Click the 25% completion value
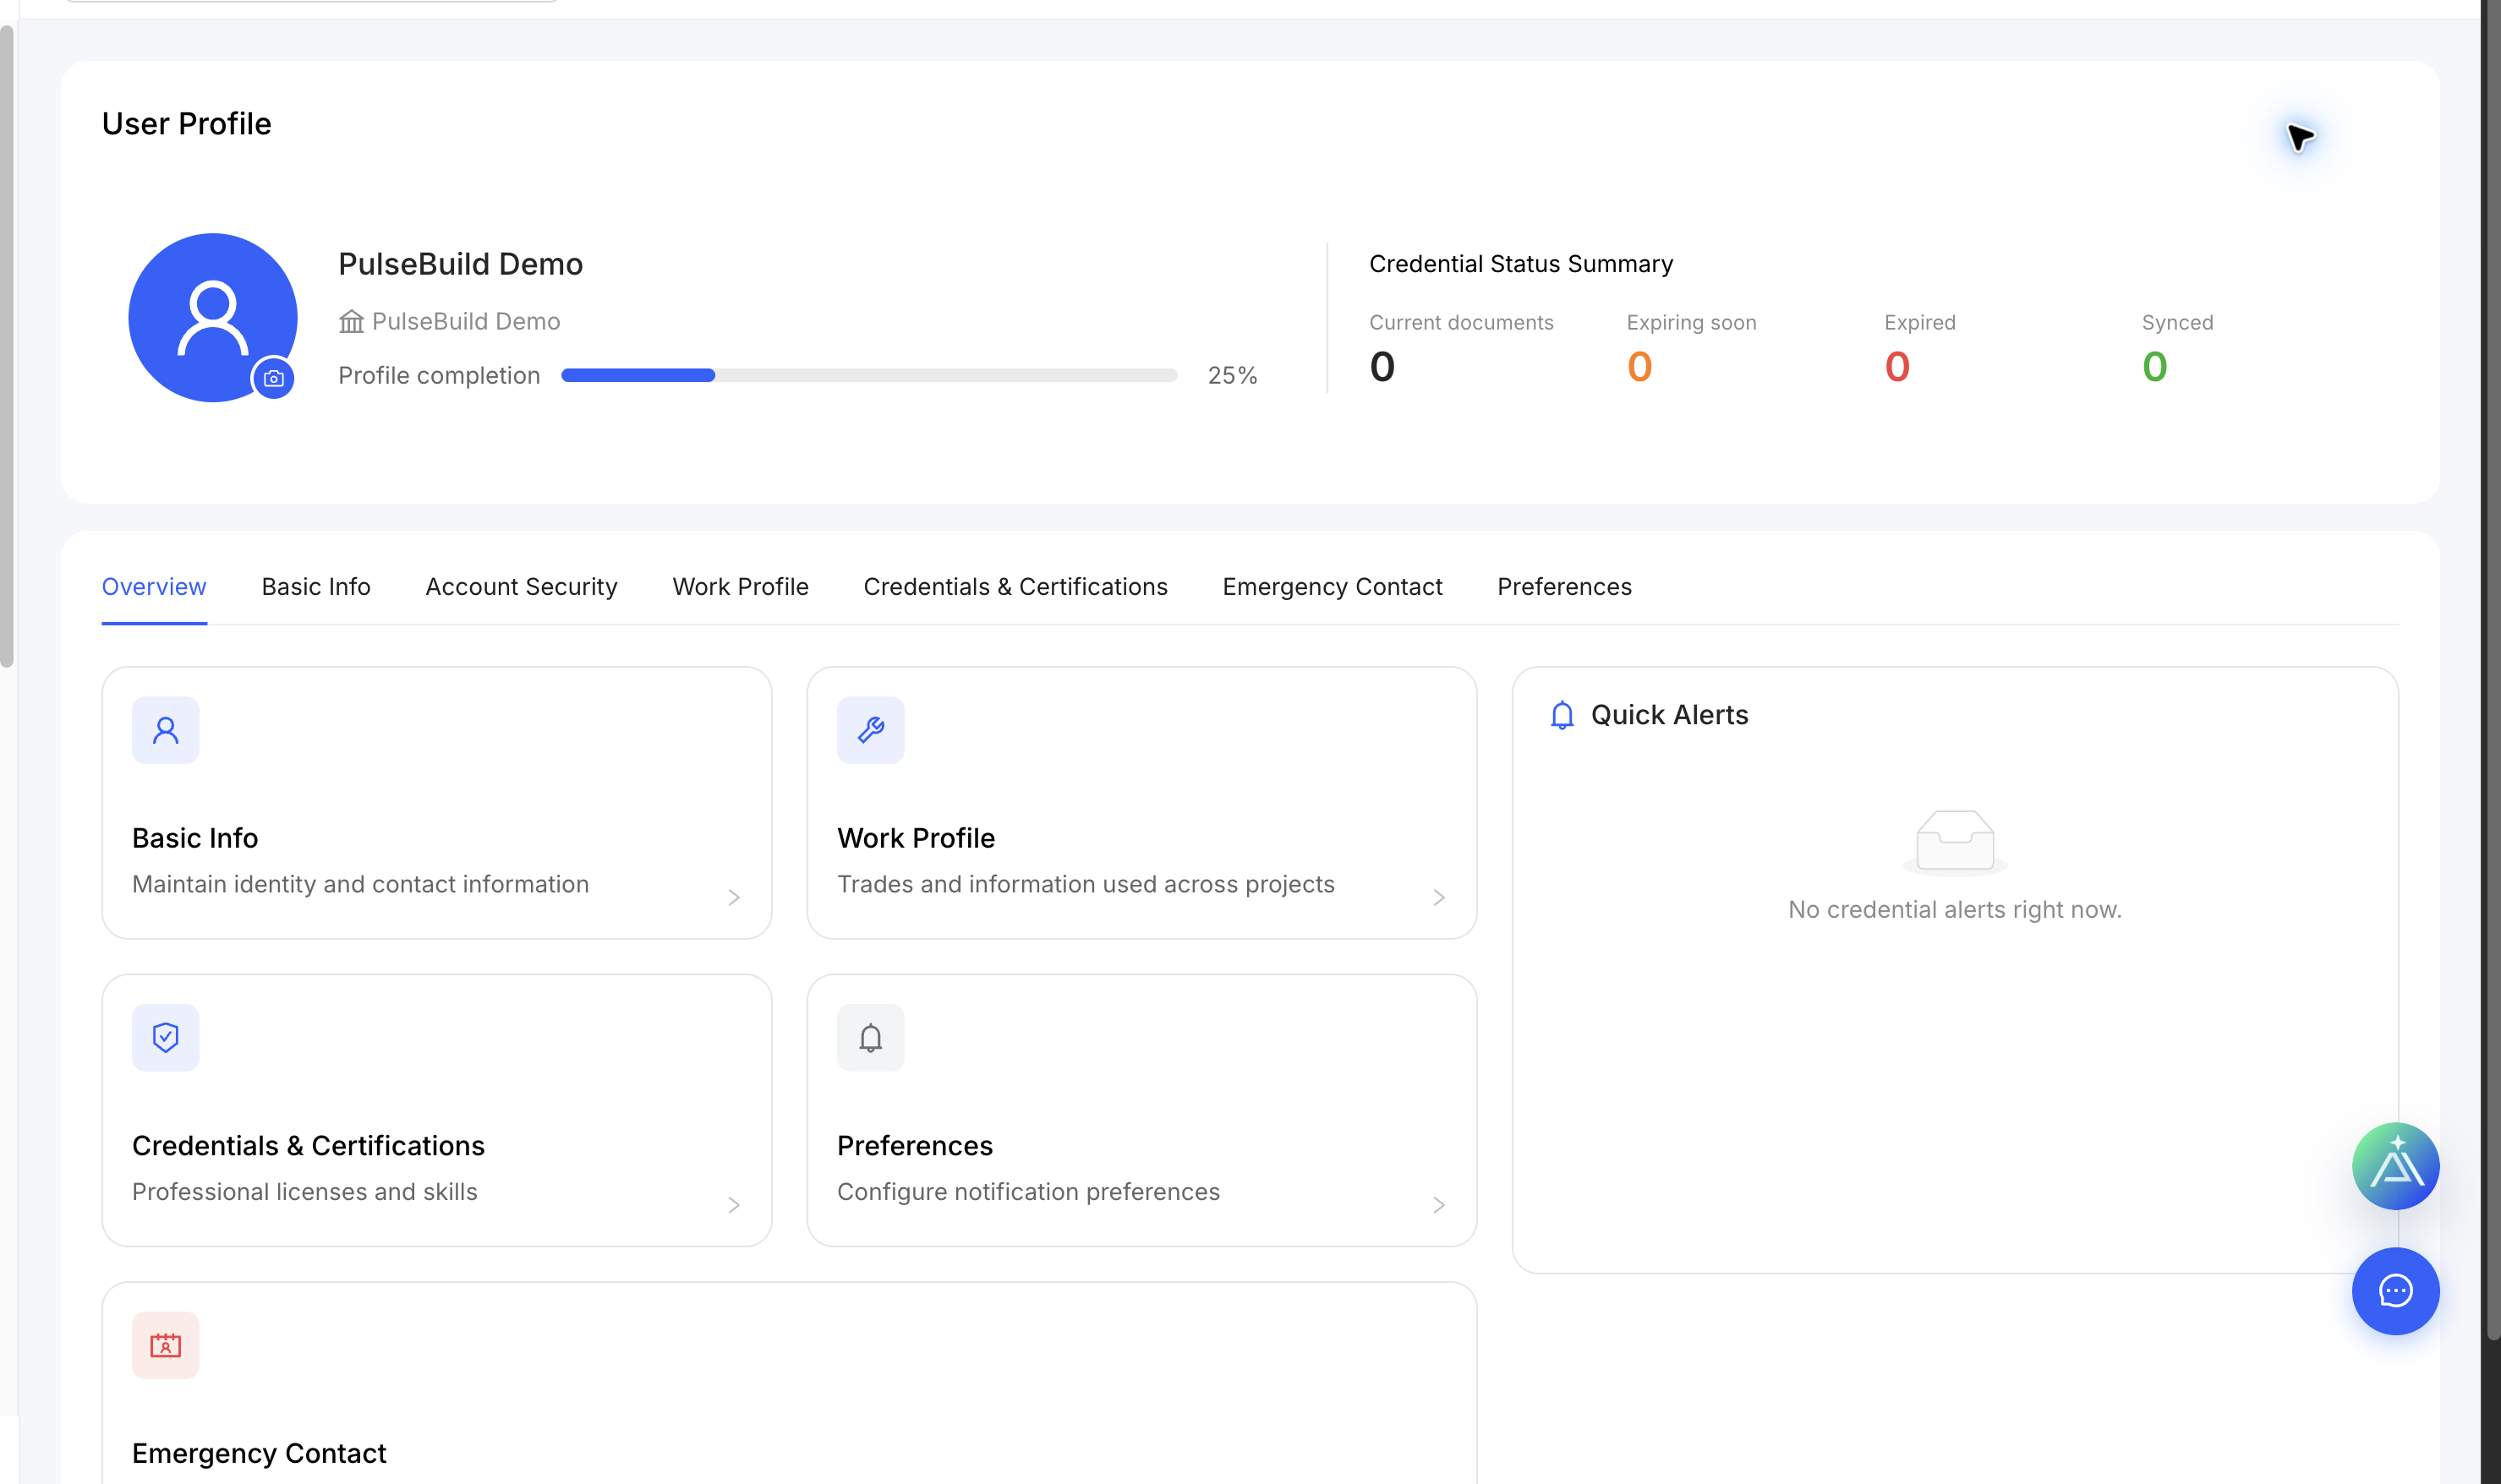The width and height of the screenshot is (2501, 1484). click(x=1233, y=376)
